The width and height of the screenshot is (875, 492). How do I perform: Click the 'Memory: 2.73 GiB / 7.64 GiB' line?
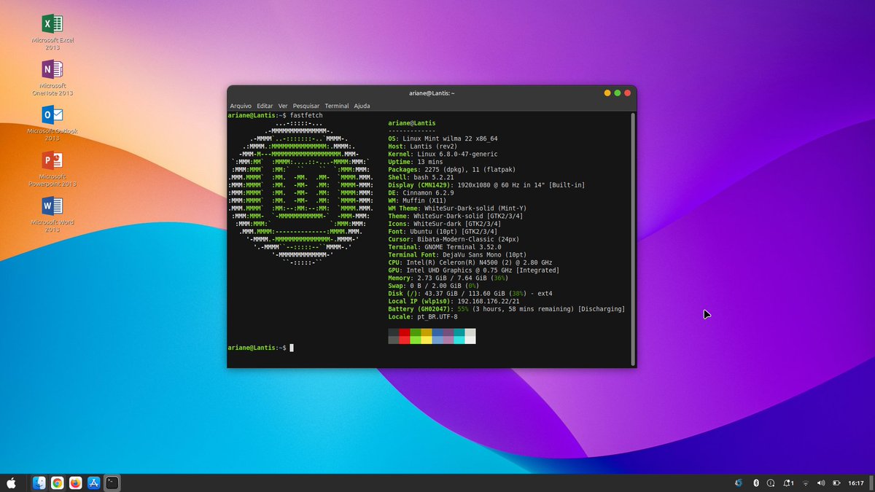click(448, 278)
